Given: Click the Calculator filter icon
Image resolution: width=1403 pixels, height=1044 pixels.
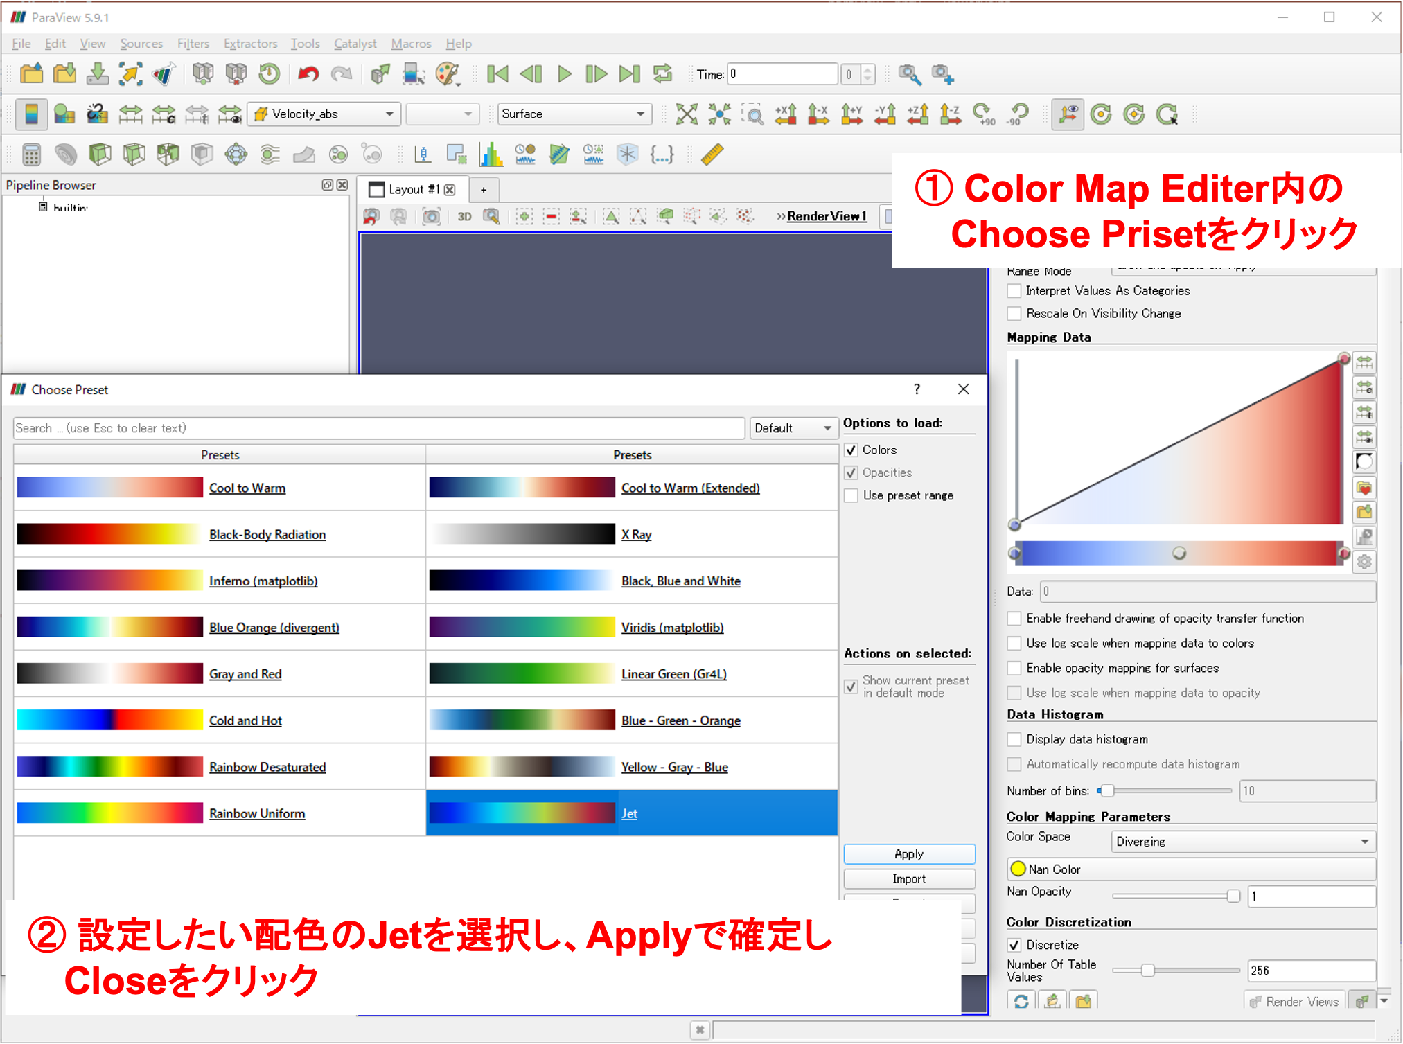Looking at the screenshot, I should (32, 154).
